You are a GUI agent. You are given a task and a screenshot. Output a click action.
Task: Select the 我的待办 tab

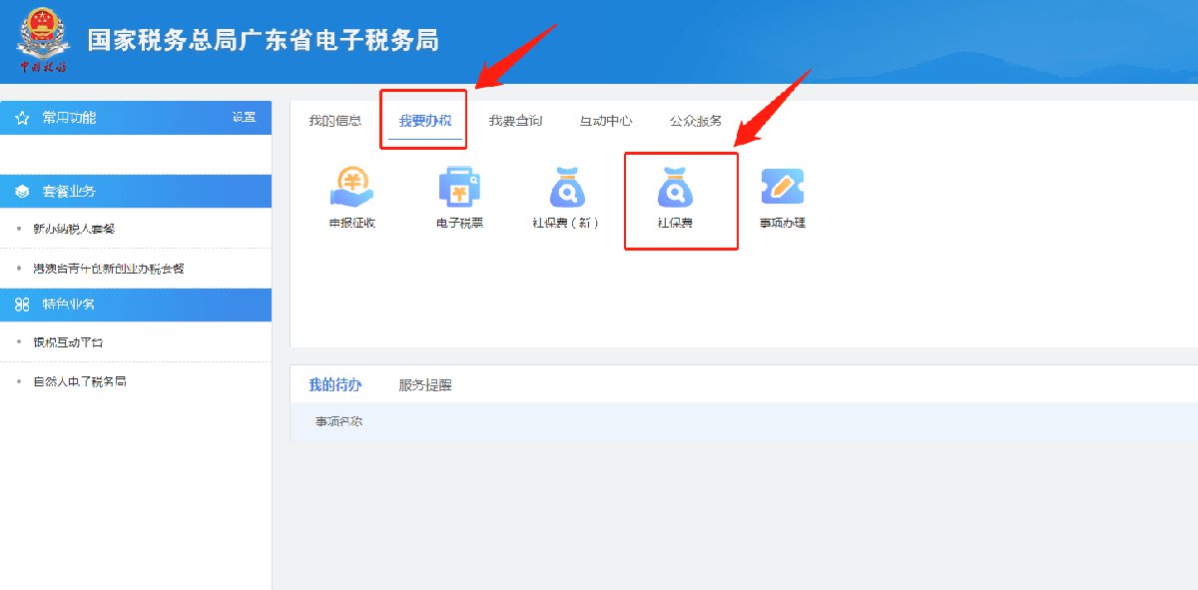[x=334, y=385]
